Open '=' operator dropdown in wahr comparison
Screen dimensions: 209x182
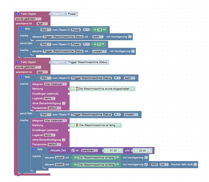[117, 78]
